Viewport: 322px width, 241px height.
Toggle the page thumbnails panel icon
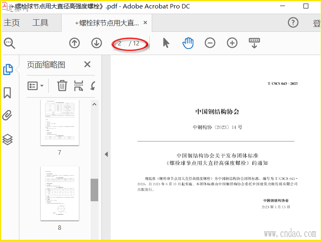click(x=8, y=69)
